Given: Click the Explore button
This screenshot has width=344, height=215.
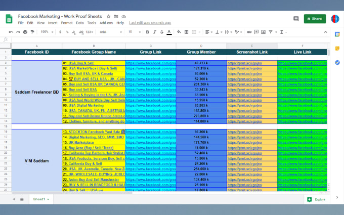Looking at the screenshot, I should 317,199.
